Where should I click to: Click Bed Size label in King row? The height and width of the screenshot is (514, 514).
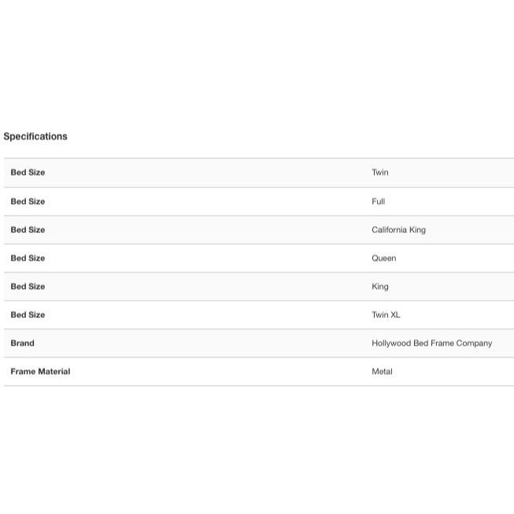click(28, 287)
